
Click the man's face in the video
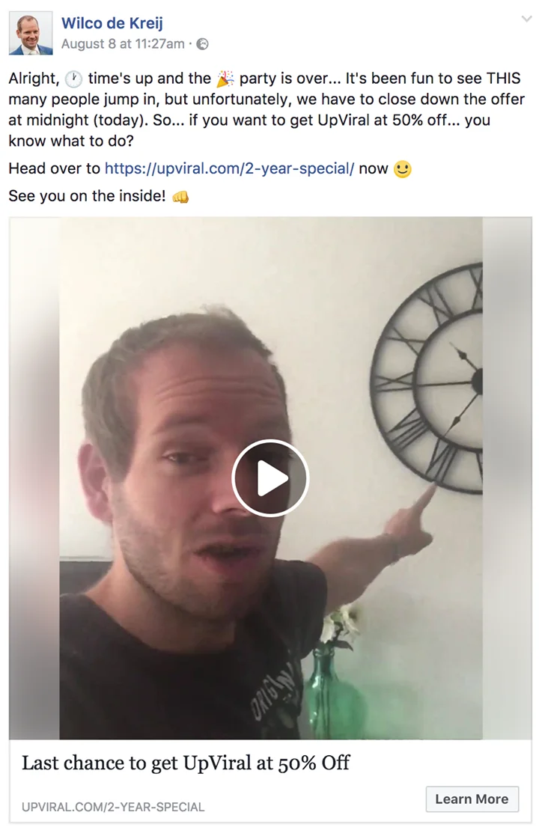pos(196,466)
